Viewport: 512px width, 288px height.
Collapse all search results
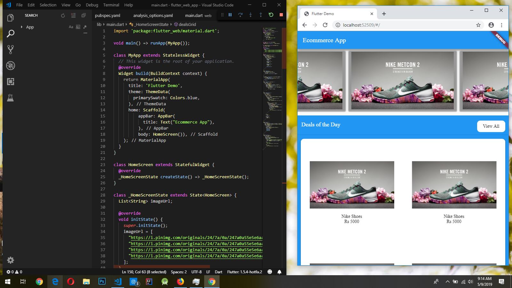point(84,15)
